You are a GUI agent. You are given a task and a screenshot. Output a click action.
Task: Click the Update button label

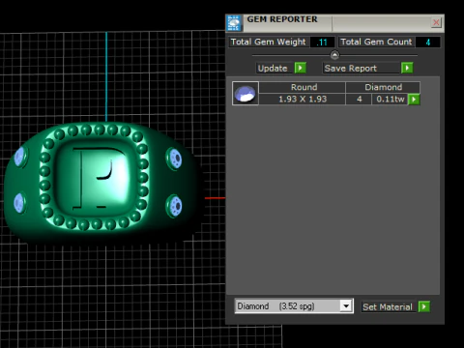coord(273,69)
